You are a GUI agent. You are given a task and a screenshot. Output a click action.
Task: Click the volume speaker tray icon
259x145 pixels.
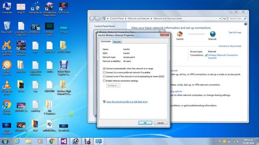pyautogui.click(x=238, y=141)
